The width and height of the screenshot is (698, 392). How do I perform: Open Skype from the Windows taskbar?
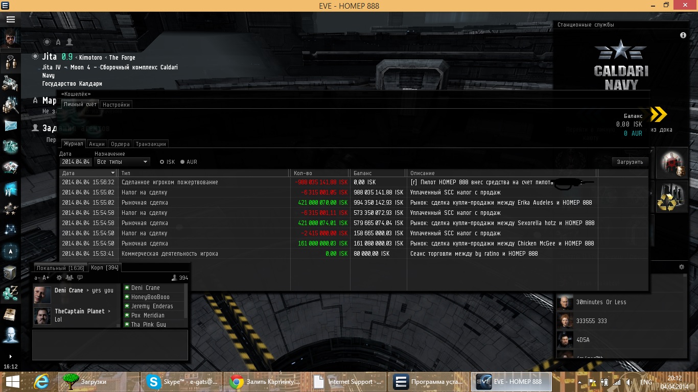181,382
